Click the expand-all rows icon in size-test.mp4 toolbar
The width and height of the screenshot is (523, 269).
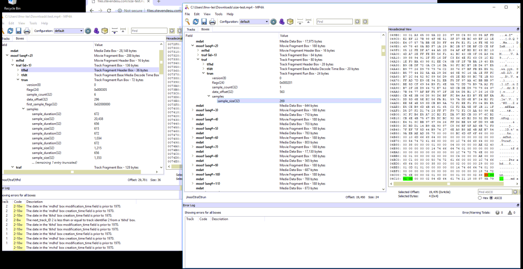click(300, 22)
